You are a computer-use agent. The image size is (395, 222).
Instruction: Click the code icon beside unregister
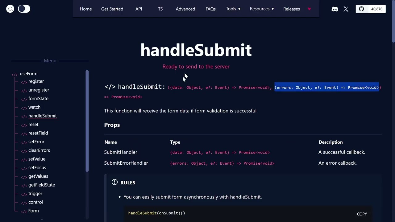coord(24,91)
